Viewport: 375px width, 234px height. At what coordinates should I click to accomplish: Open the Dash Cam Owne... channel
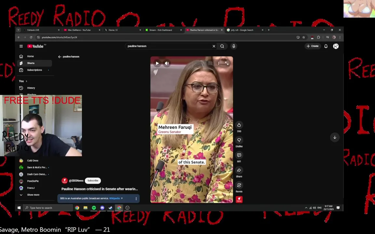(x=34, y=174)
